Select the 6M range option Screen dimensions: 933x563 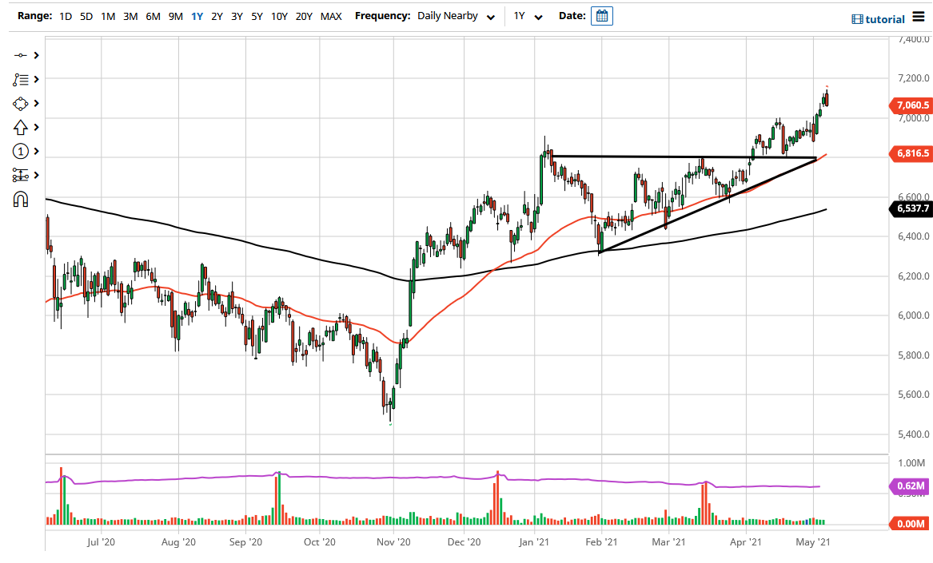pos(153,15)
